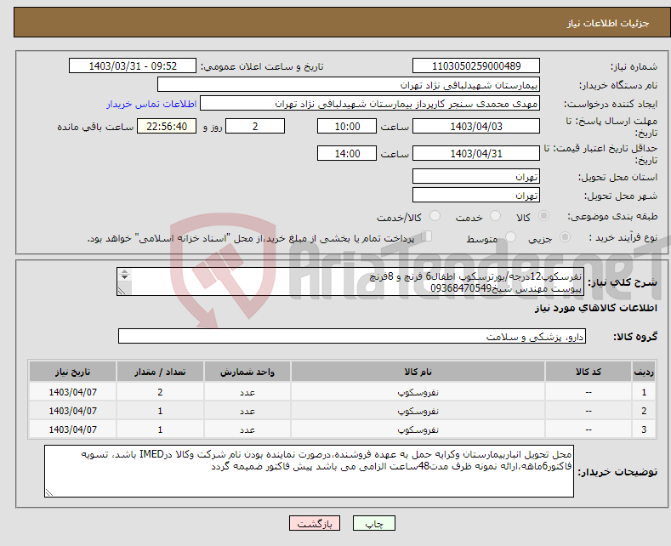671x546 pixels.
Task: Click the تعداد / مقدار column header
Action: coord(160,372)
